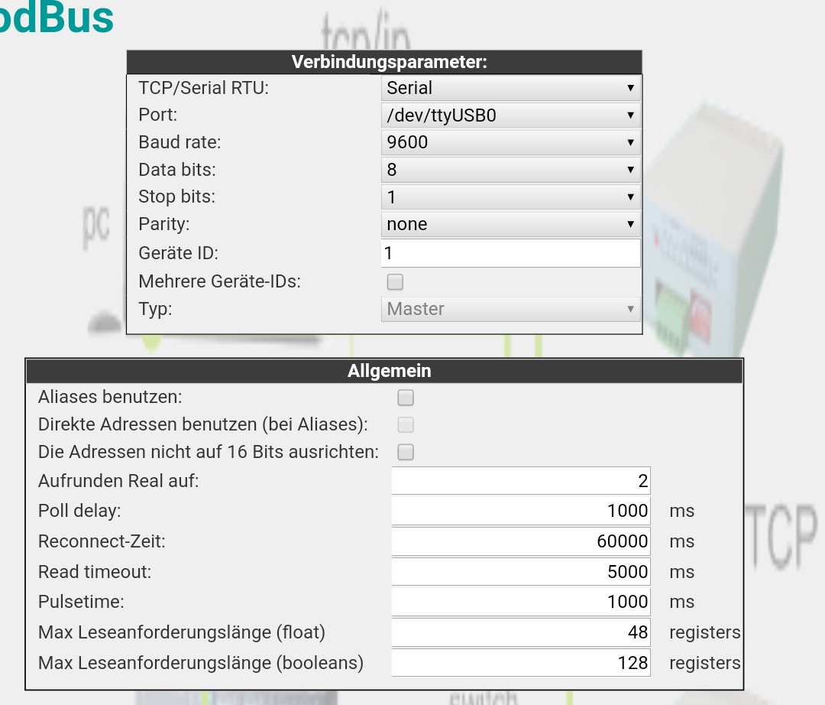Click the Stop bits label
This screenshot has height=705, width=825.
[176, 197]
